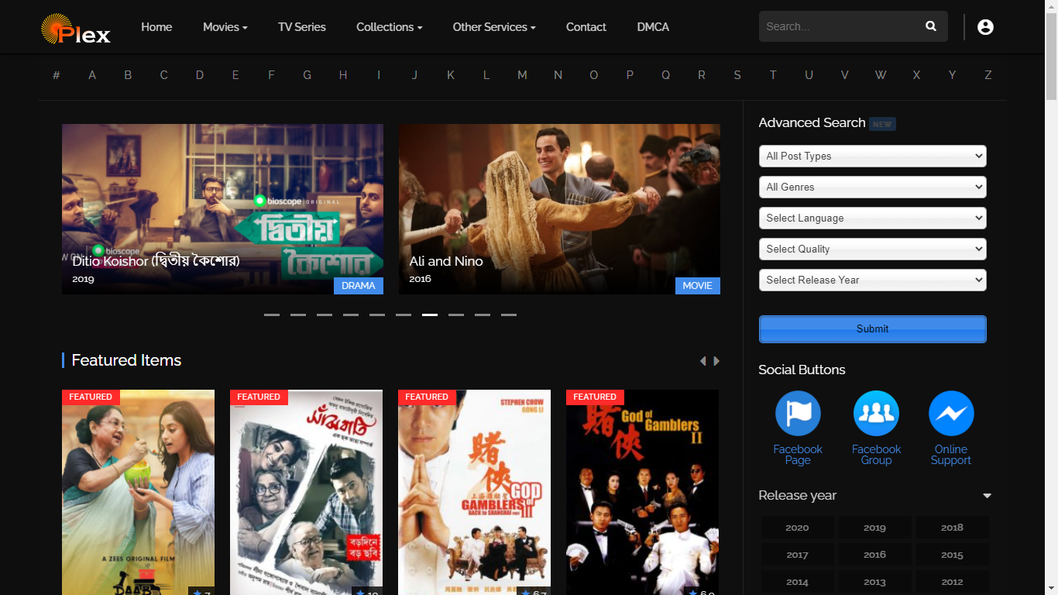Select the first slider indicator dash
The height and width of the screenshot is (595, 1058).
click(x=272, y=315)
